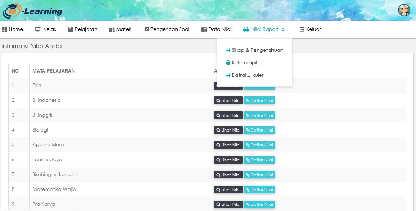Viewport: 416px width, 211px height.
Task: Click the Pengerjaan Soal checkmark icon
Action: click(x=146, y=29)
